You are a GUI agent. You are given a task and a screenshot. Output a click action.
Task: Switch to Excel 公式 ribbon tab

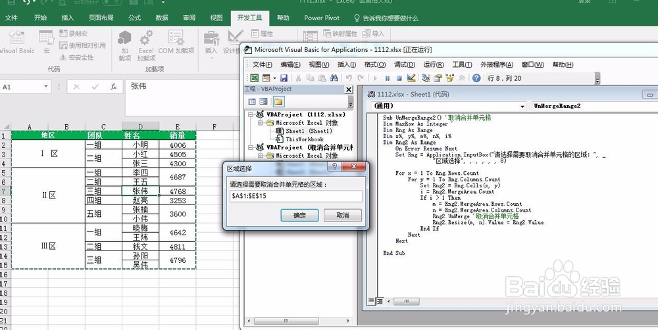click(x=135, y=18)
